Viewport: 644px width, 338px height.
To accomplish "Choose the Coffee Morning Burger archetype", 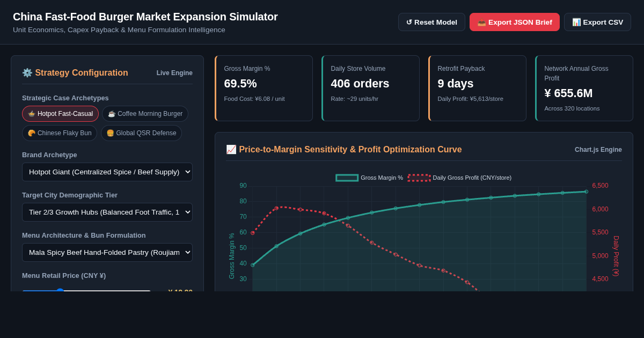I will (145, 114).
